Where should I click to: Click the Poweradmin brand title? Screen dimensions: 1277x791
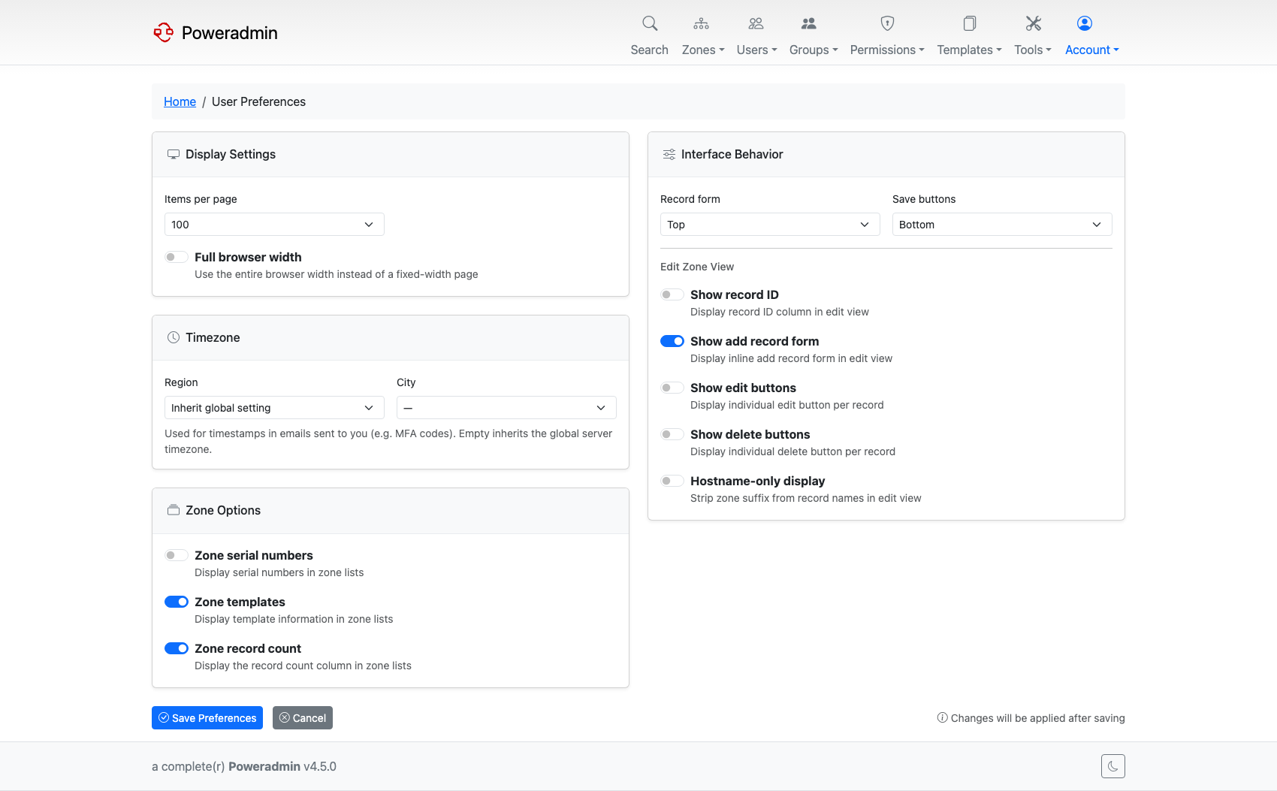point(230,32)
